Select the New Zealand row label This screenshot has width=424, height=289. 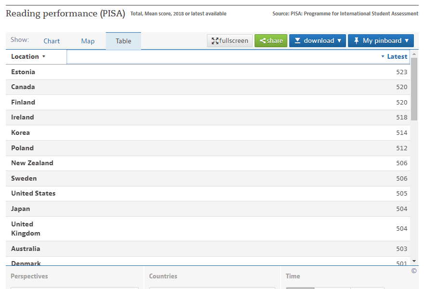(32, 163)
